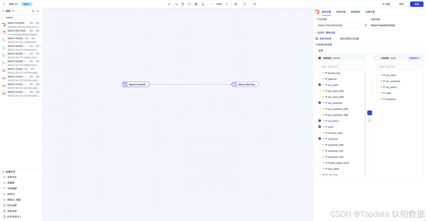Zoom out with the minus icon
This screenshot has height=221, width=426.
(x=212, y=4)
